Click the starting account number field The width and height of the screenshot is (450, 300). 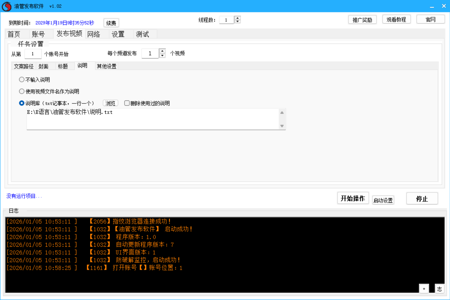(33, 54)
